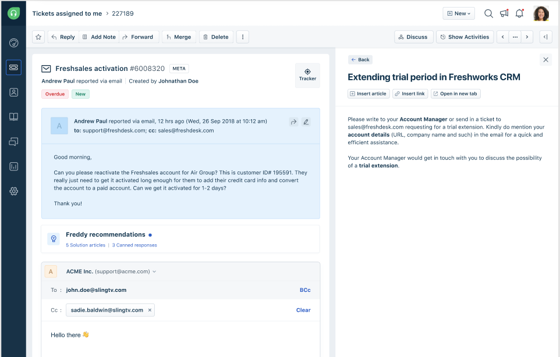Click the BCc link
The height and width of the screenshot is (357, 560).
(x=305, y=290)
